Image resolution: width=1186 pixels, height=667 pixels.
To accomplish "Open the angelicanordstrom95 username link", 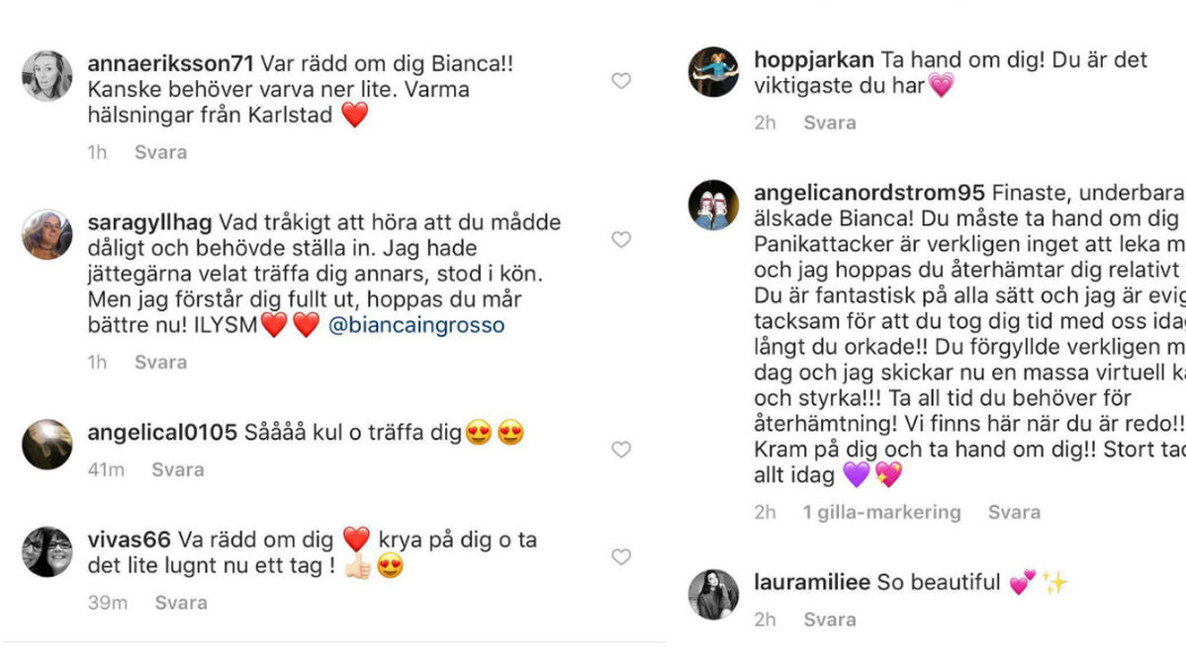I will (x=869, y=194).
